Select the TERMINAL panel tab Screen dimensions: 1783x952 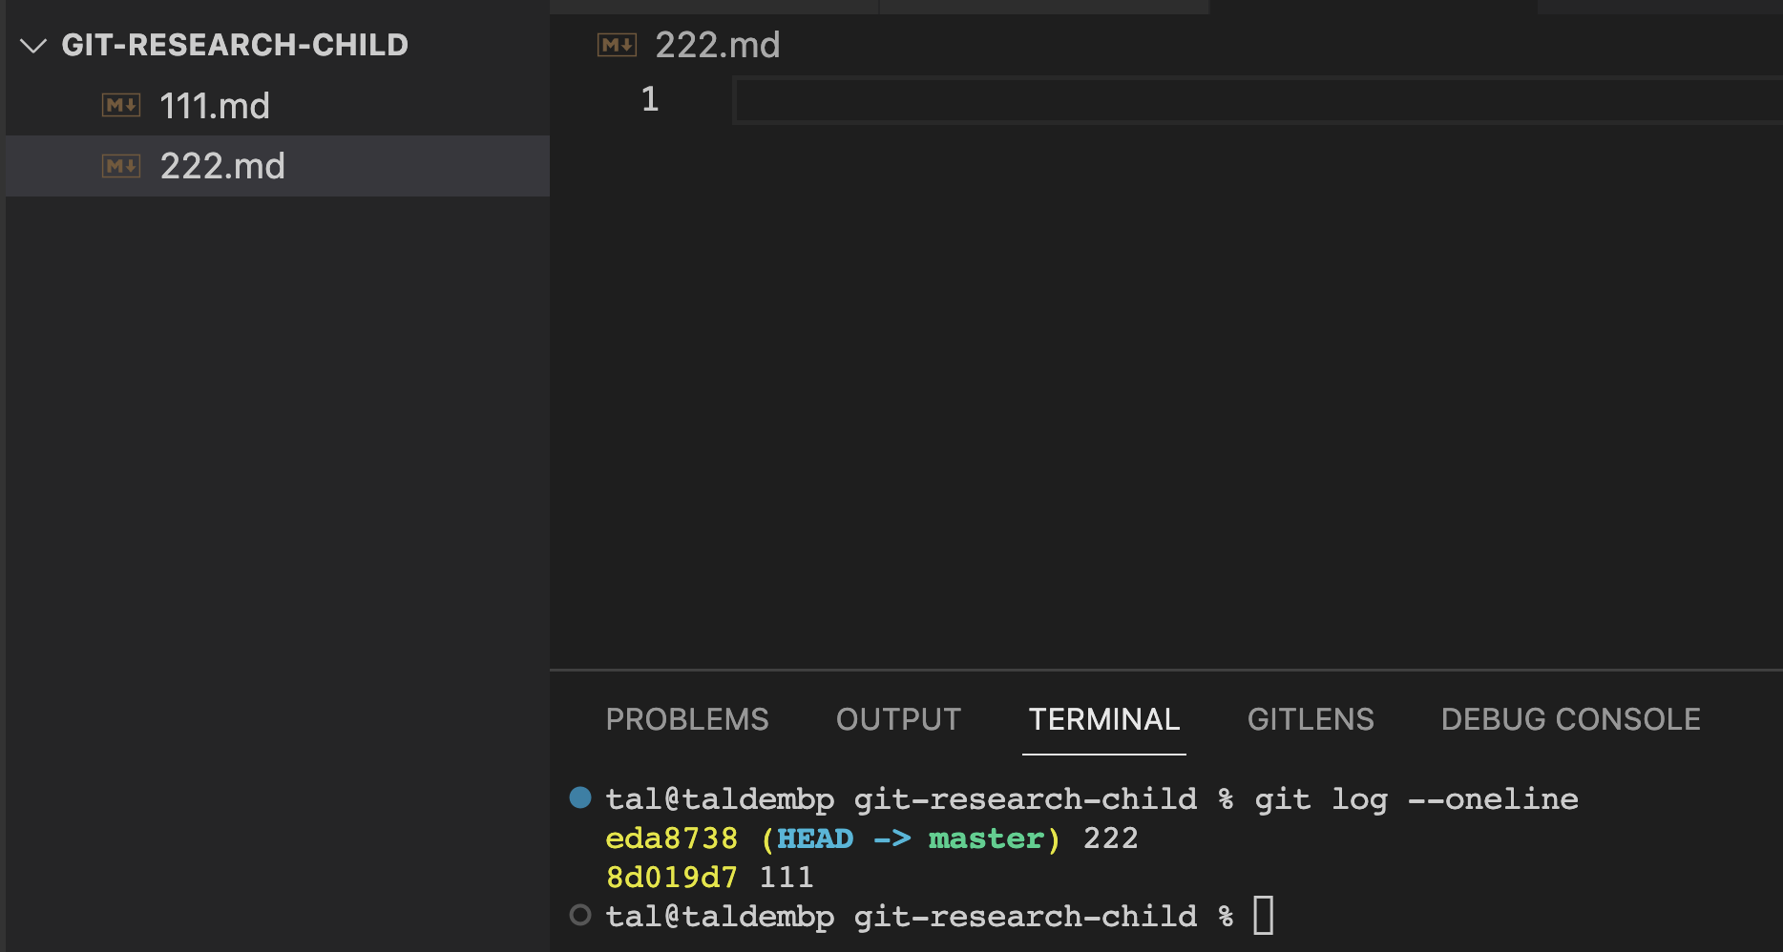click(x=1104, y=719)
